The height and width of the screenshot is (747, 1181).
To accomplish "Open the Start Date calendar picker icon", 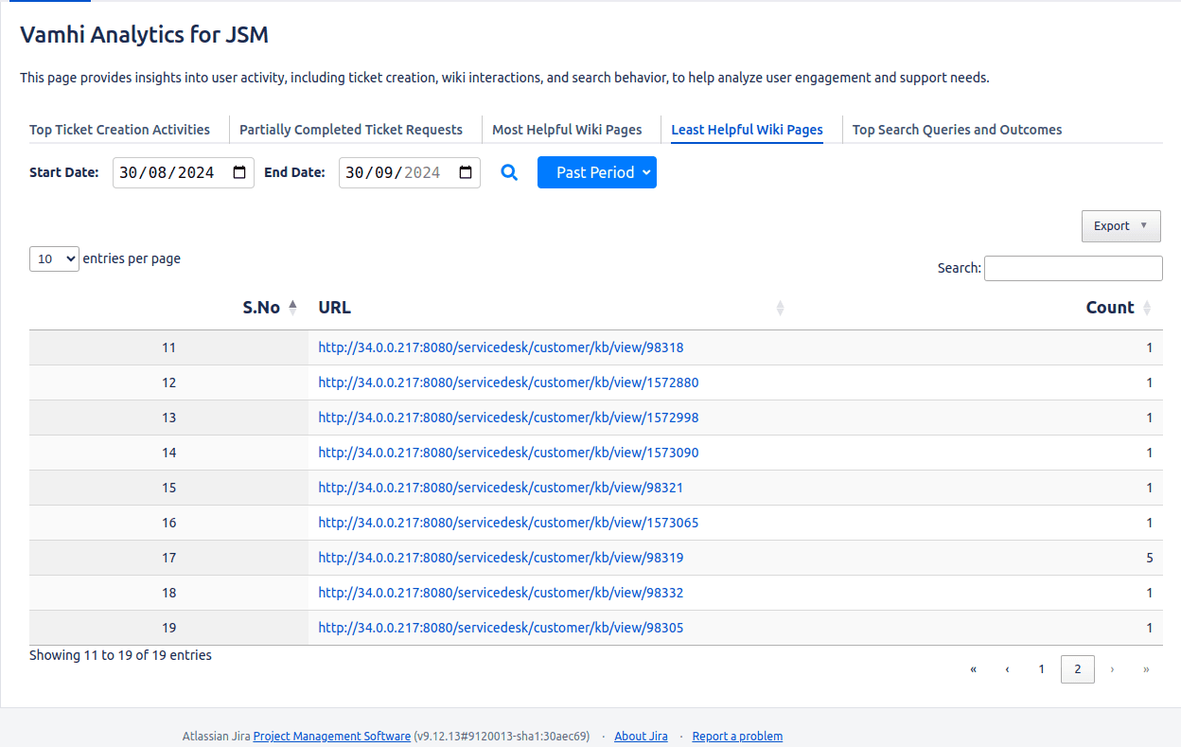I will point(239,172).
